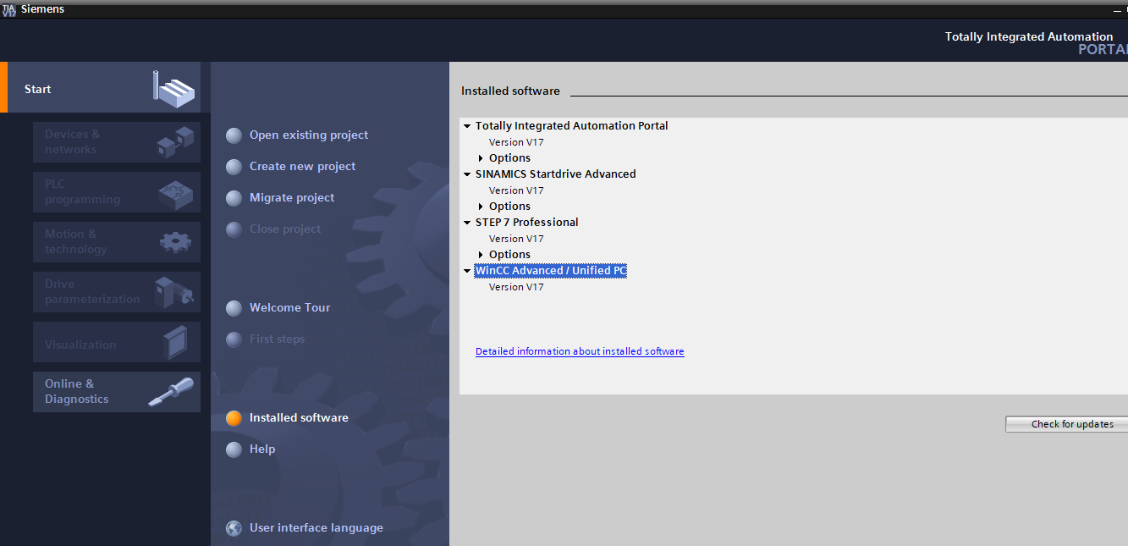Screen dimensions: 1128x546
Task: Select STEP 7 Professional row
Action: click(526, 222)
